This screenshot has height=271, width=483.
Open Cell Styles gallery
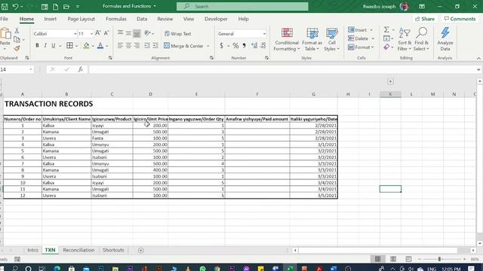point(332,39)
